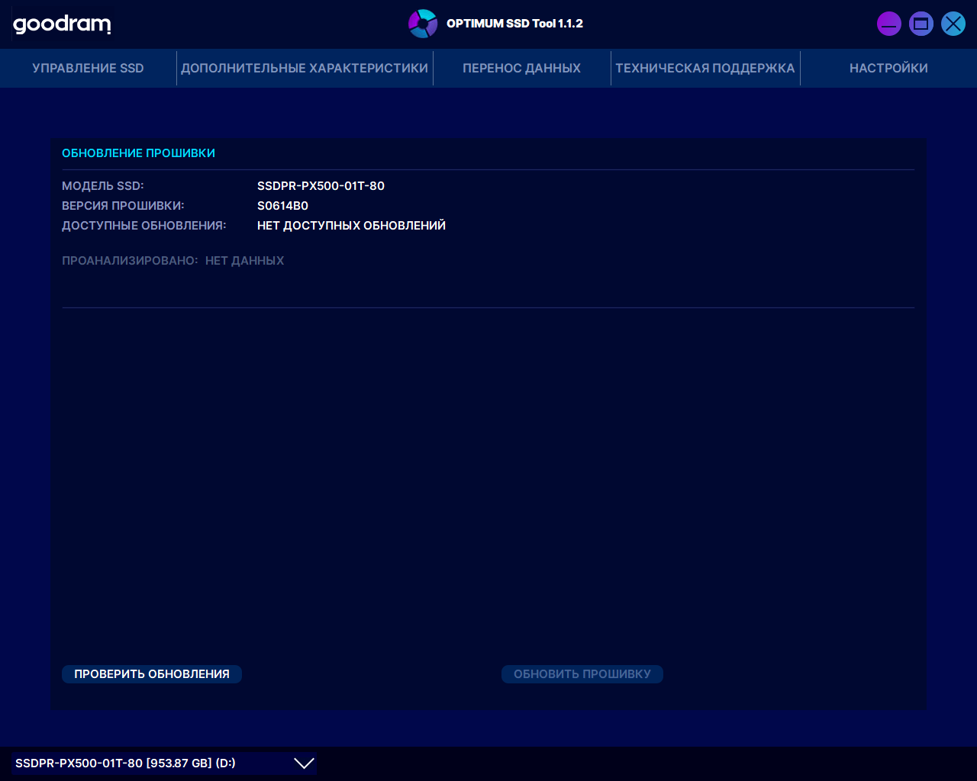The width and height of the screenshot is (977, 781).
Task: Select the НАСТРОЙКИ tab
Action: (888, 68)
